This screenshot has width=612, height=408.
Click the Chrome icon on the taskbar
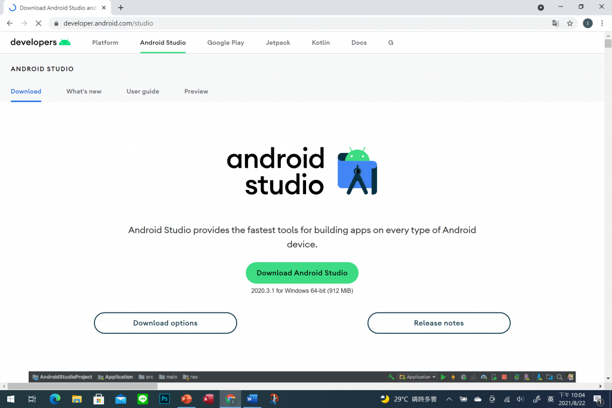[x=230, y=399]
